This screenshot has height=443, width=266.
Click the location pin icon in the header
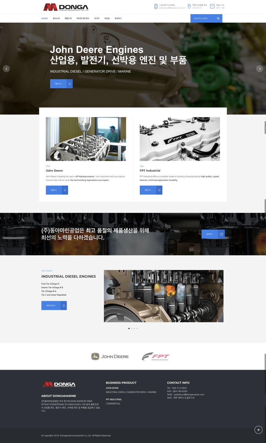click(189, 6)
